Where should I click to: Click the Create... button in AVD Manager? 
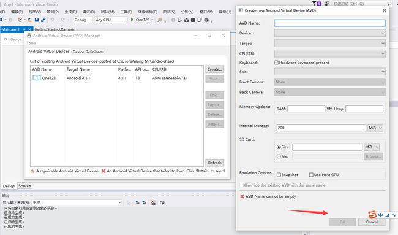coord(215,69)
